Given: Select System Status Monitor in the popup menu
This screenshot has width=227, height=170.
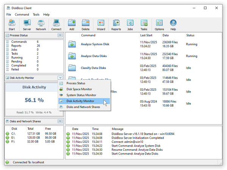Looking at the screenshot, I should tap(84, 95).
